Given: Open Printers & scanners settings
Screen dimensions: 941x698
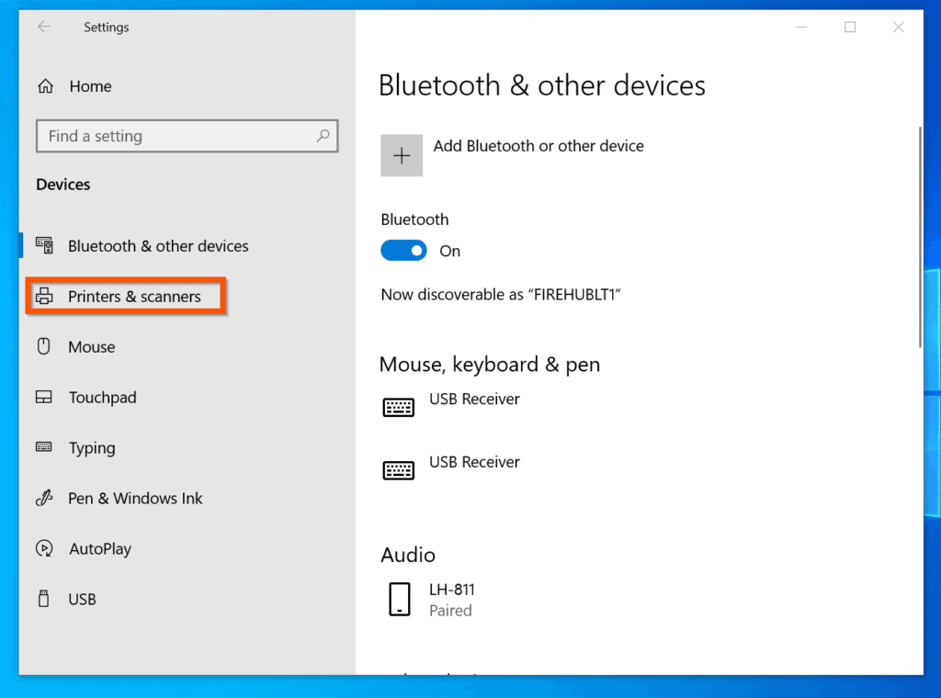Looking at the screenshot, I should point(134,297).
